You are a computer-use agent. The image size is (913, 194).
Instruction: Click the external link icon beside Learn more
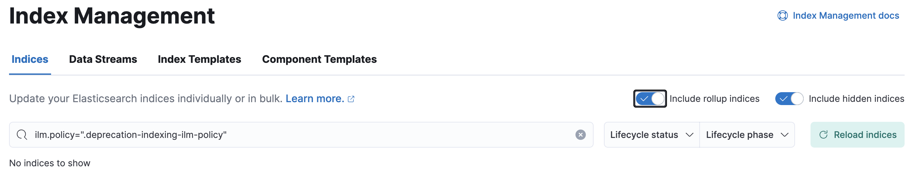(351, 99)
